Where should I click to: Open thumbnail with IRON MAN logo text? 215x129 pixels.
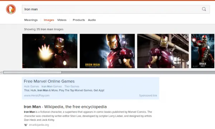(107, 51)
